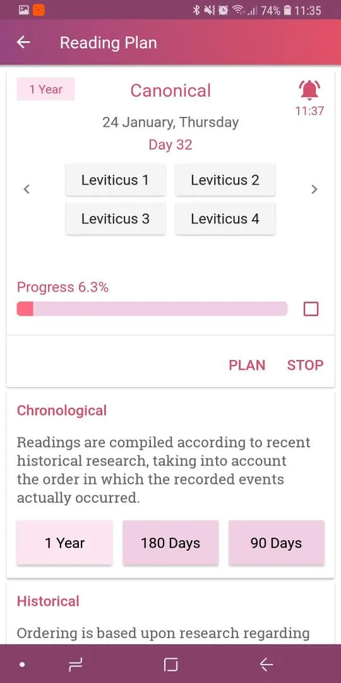Viewport: 341px width, 683px height.
Task: Open Leviticus 1 reading
Action: coord(116,180)
